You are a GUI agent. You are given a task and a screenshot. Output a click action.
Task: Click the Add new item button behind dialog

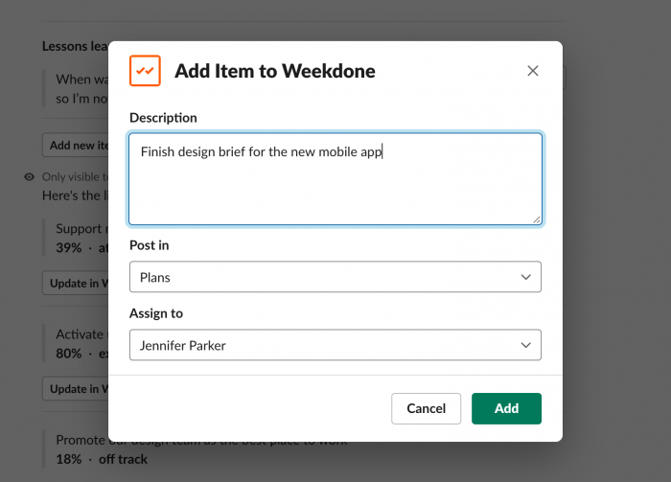pyautogui.click(x=76, y=146)
